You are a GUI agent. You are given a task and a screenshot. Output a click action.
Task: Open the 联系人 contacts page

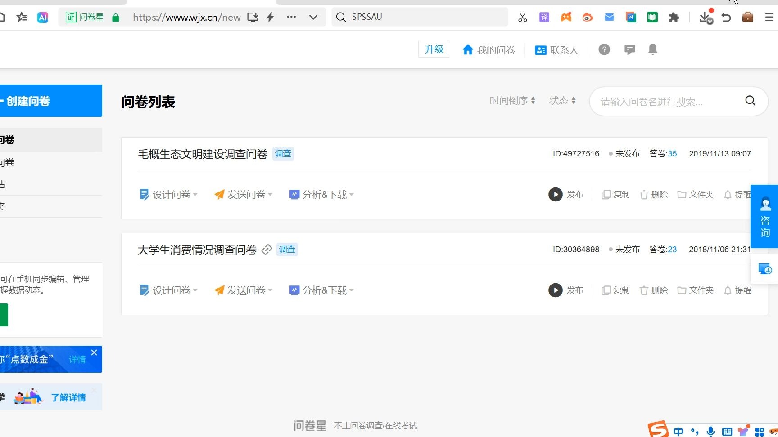tap(557, 49)
